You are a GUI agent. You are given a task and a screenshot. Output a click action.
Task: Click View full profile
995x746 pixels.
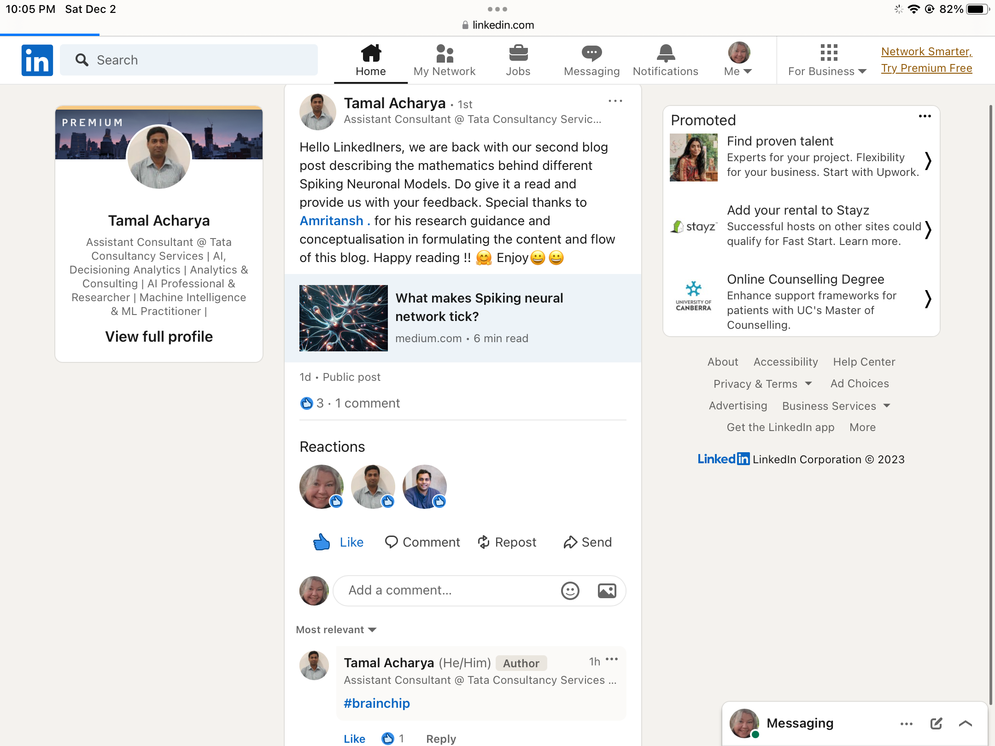pos(159,337)
